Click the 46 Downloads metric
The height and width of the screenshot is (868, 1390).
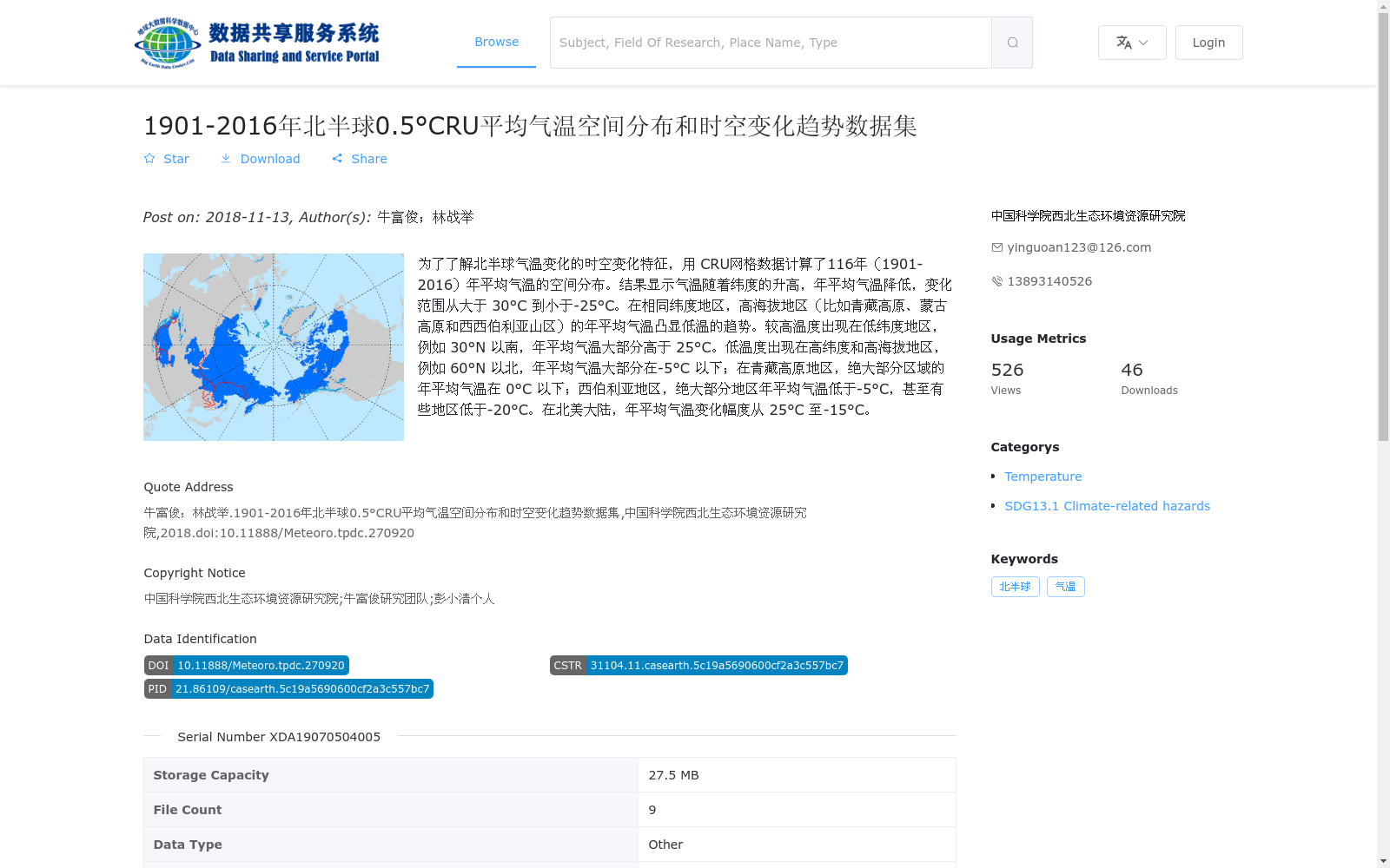pos(1149,378)
